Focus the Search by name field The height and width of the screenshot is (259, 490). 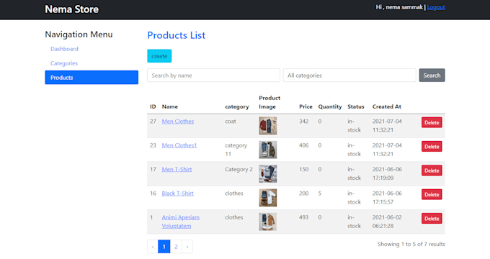[213, 76]
